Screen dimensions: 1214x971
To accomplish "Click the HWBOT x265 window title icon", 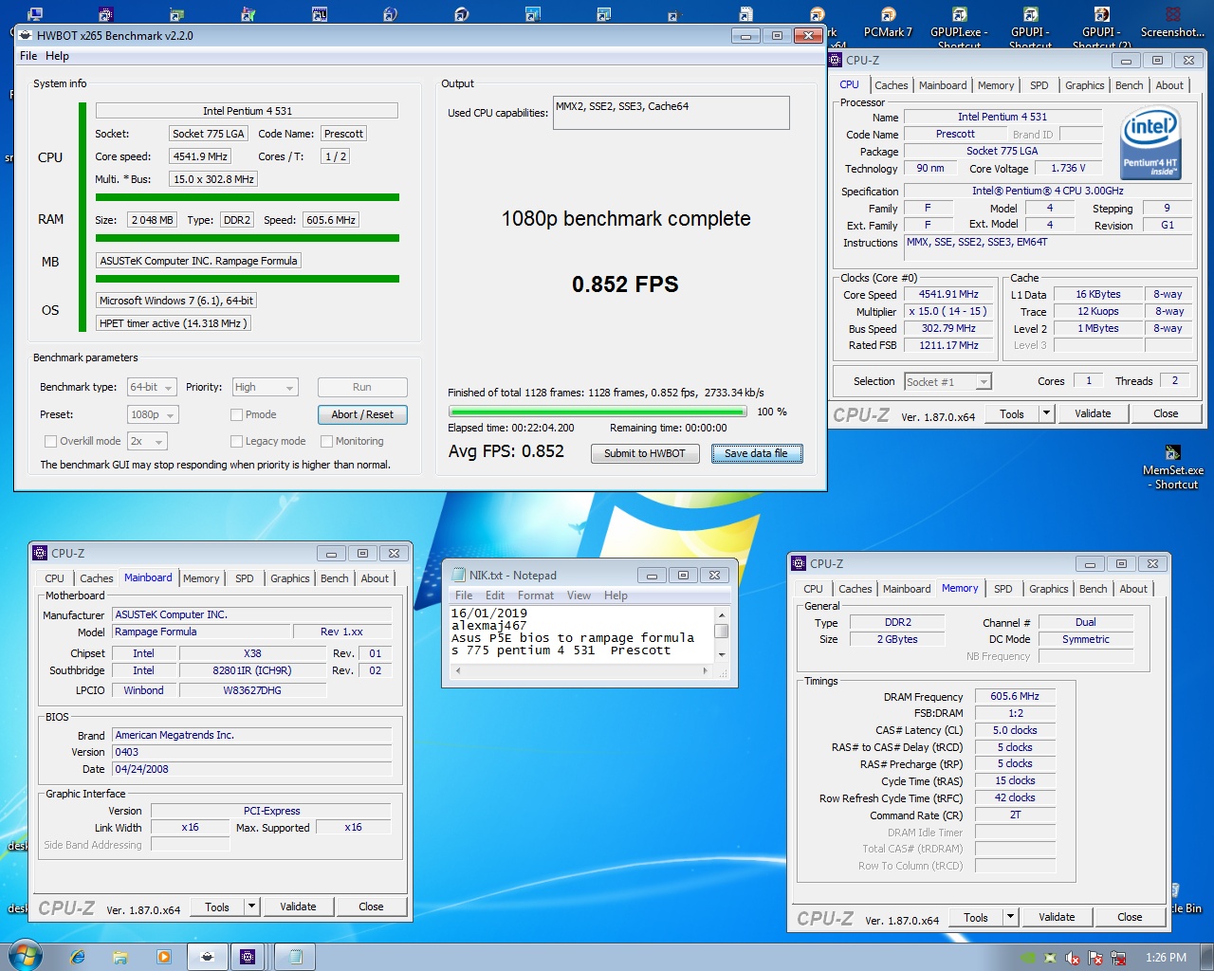I will [x=26, y=35].
